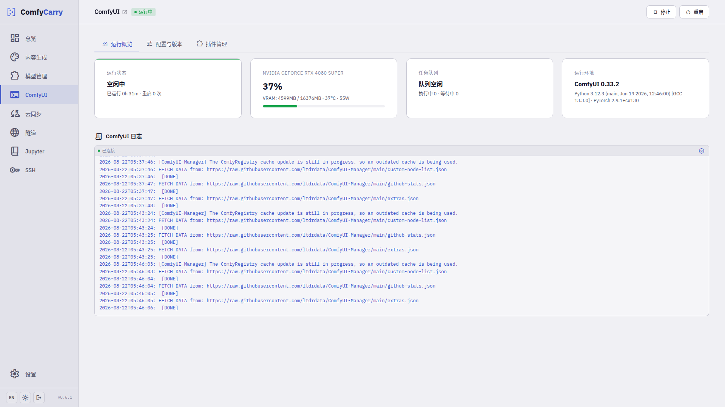
Task: Click the ComfyUI 0.33.2 version text
Action: click(x=597, y=84)
